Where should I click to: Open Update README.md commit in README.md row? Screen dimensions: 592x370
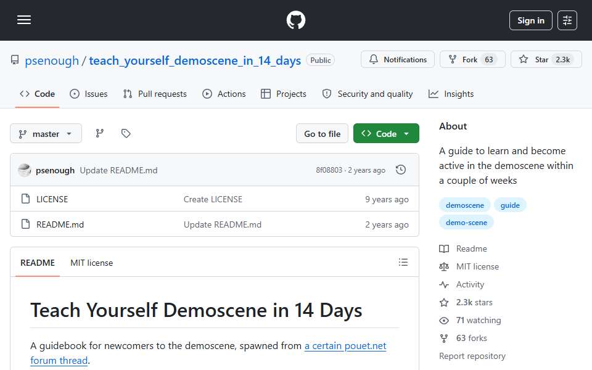tap(223, 224)
